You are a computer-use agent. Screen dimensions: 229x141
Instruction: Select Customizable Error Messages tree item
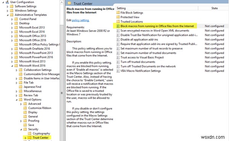pos(42,74)
